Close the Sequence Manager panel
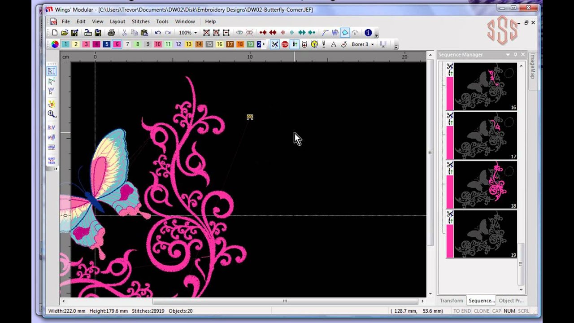The image size is (574, 323). [x=523, y=55]
